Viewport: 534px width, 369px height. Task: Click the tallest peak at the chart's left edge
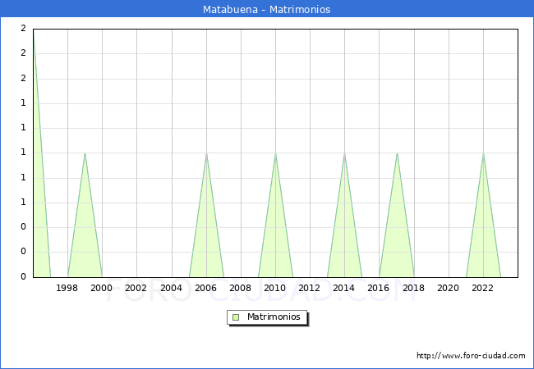[x=34, y=33]
